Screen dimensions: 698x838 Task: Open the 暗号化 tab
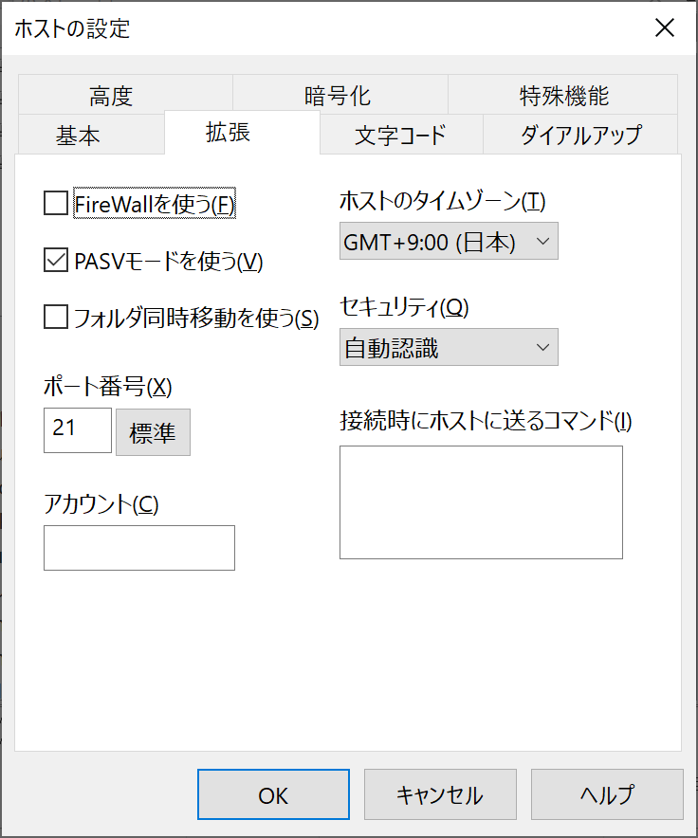point(338,96)
